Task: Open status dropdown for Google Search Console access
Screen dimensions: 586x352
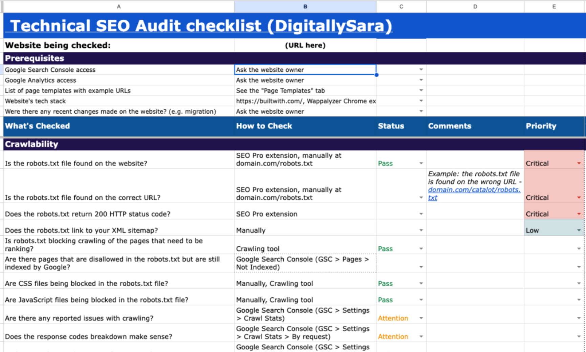Action: [x=421, y=69]
